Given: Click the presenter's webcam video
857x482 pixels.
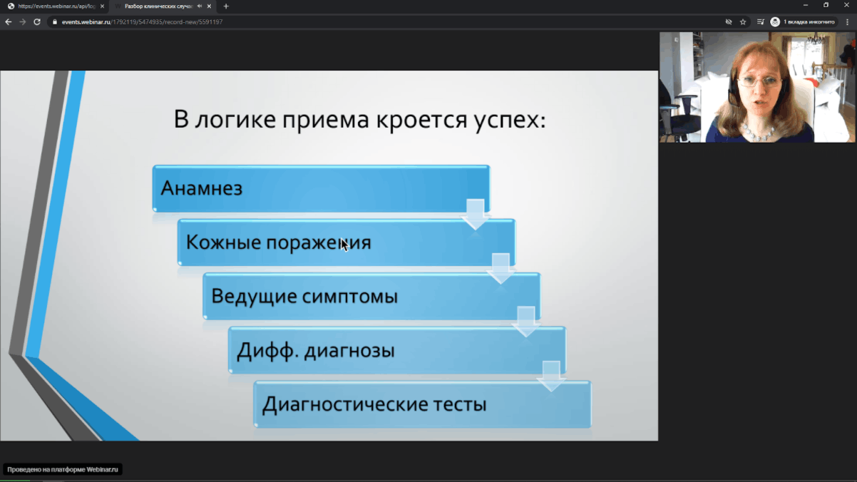Looking at the screenshot, I should click(x=757, y=87).
